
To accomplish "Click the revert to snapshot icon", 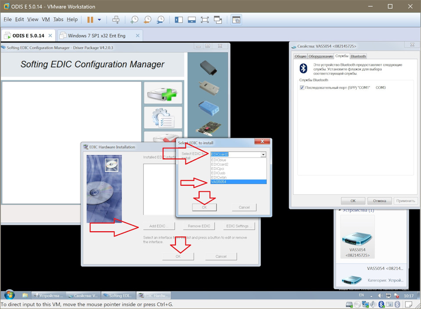I will [147, 20].
